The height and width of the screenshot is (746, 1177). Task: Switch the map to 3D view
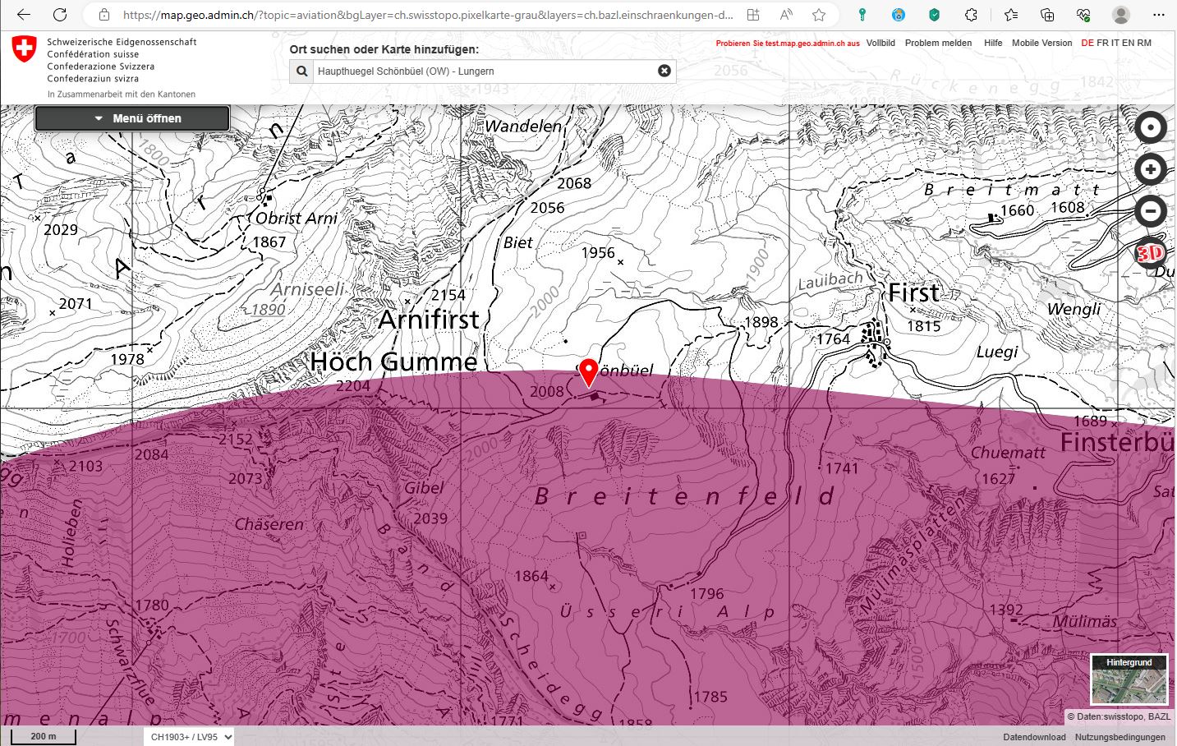pyautogui.click(x=1150, y=253)
